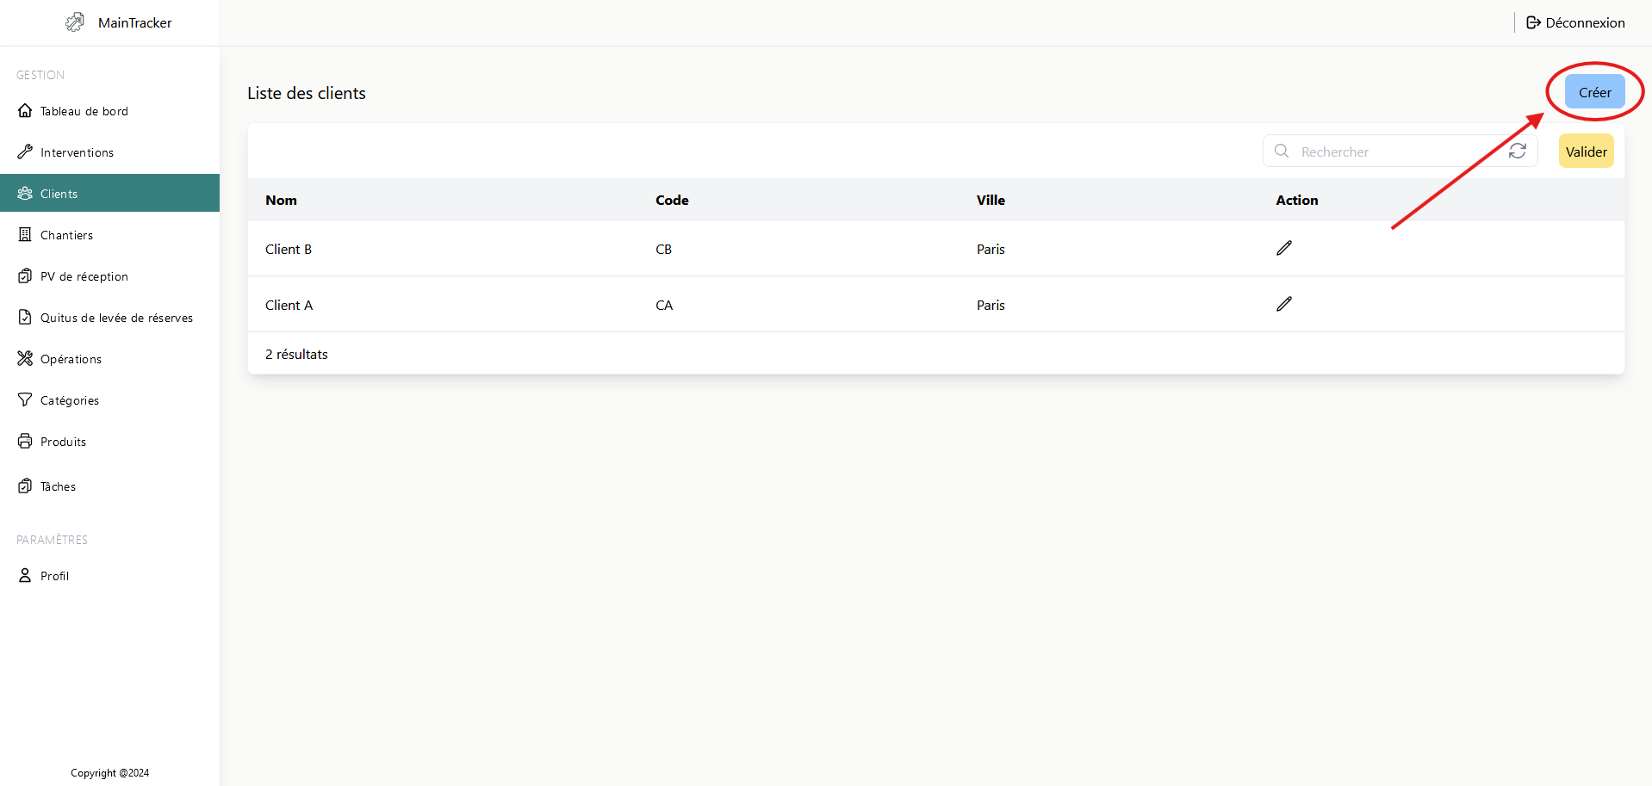1652x786 pixels.
Task: Navigate to PV de réception
Action: (x=84, y=276)
